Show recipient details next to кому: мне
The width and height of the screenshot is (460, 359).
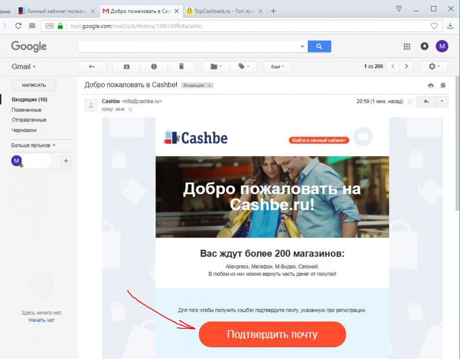[130, 110]
